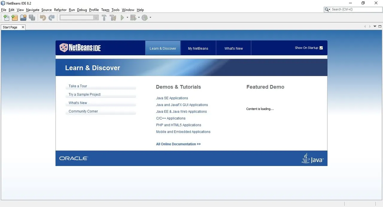Click the Oracle logo in footer
This screenshot has width=383, height=207.
pyautogui.click(x=74, y=158)
